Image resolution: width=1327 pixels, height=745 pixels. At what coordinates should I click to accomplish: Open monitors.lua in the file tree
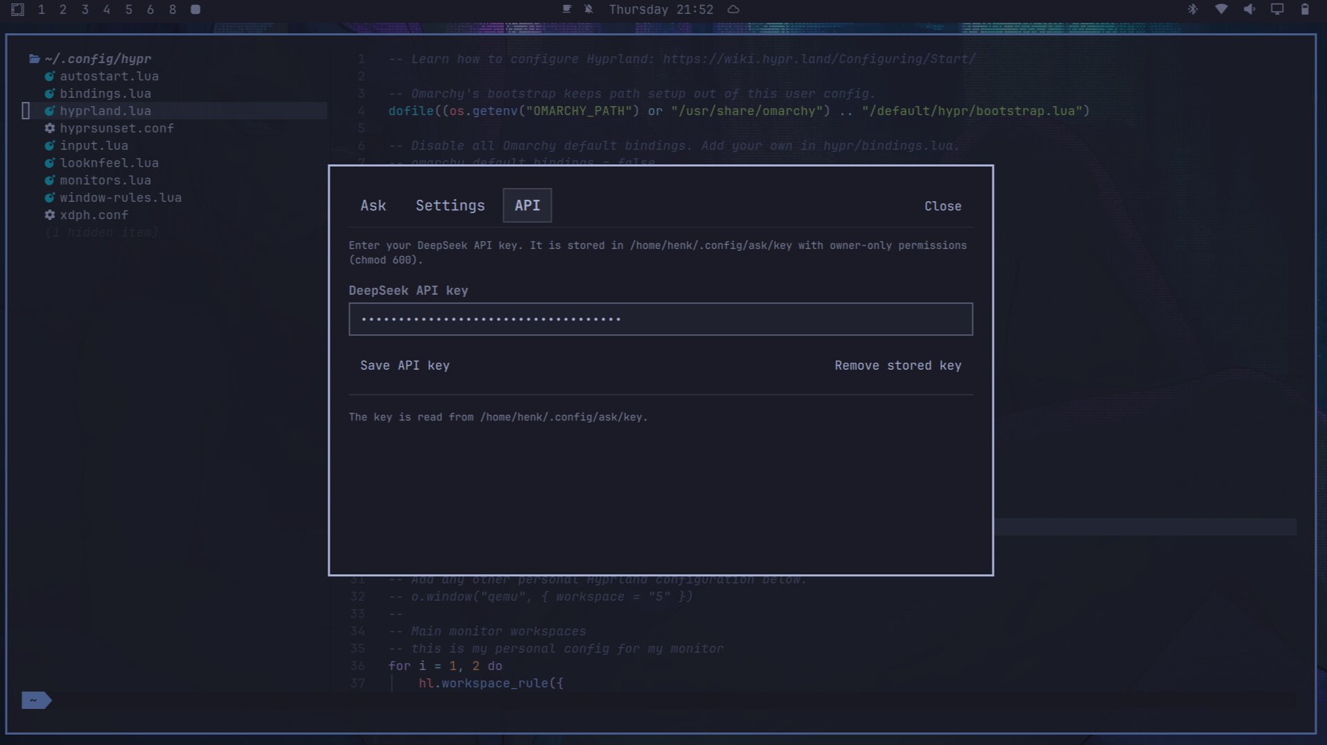(105, 180)
